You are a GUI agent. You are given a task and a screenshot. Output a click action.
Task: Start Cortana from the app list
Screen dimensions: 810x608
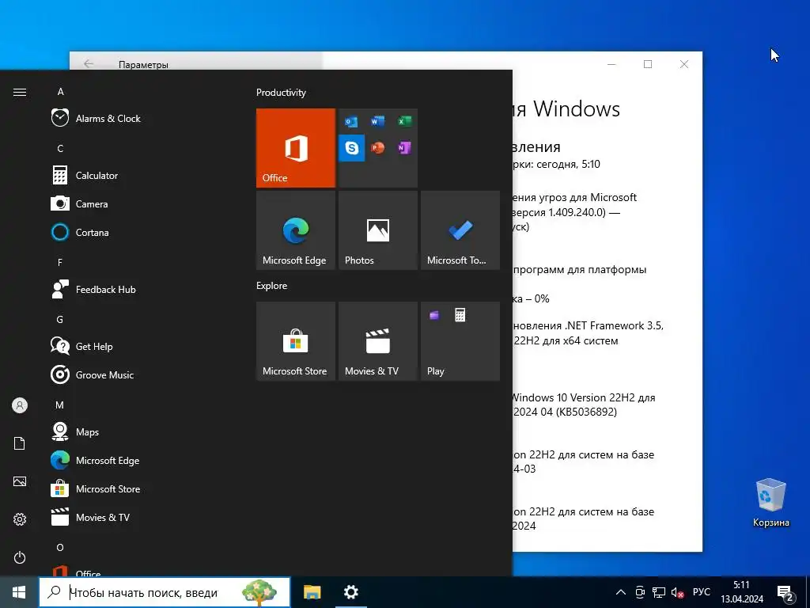pyautogui.click(x=141, y=232)
